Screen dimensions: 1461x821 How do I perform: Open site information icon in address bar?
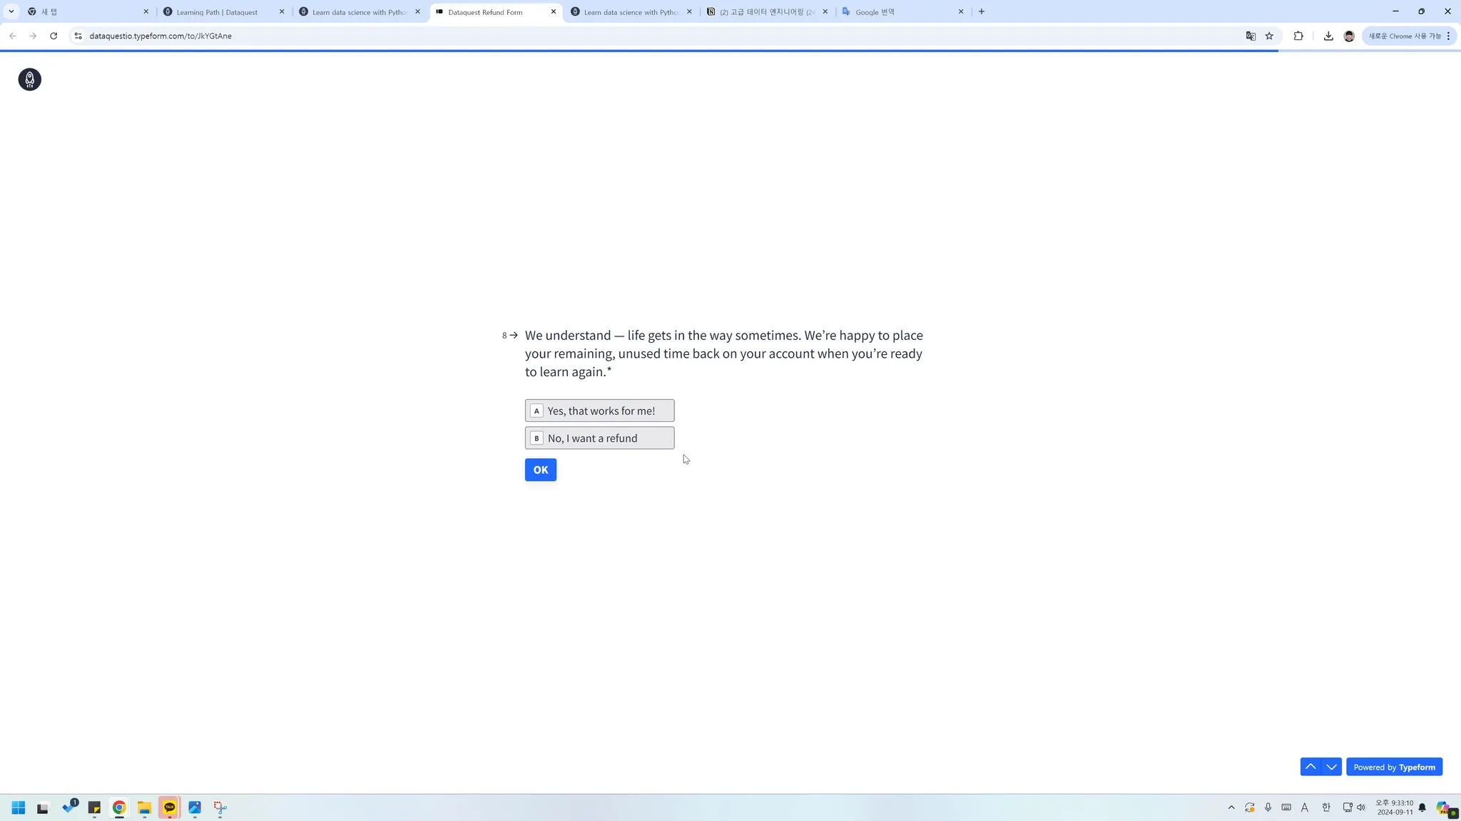click(x=78, y=36)
